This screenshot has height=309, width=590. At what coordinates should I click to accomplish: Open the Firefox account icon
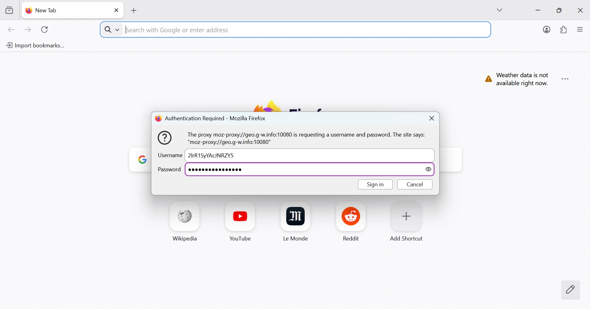click(x=547, y=30)
